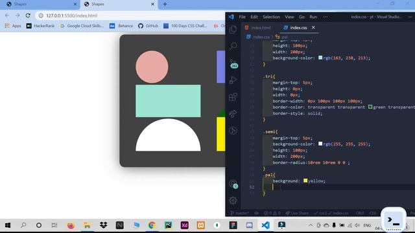
Task: Open the Live Share activity bar icon
Action: tap(233, 114)
